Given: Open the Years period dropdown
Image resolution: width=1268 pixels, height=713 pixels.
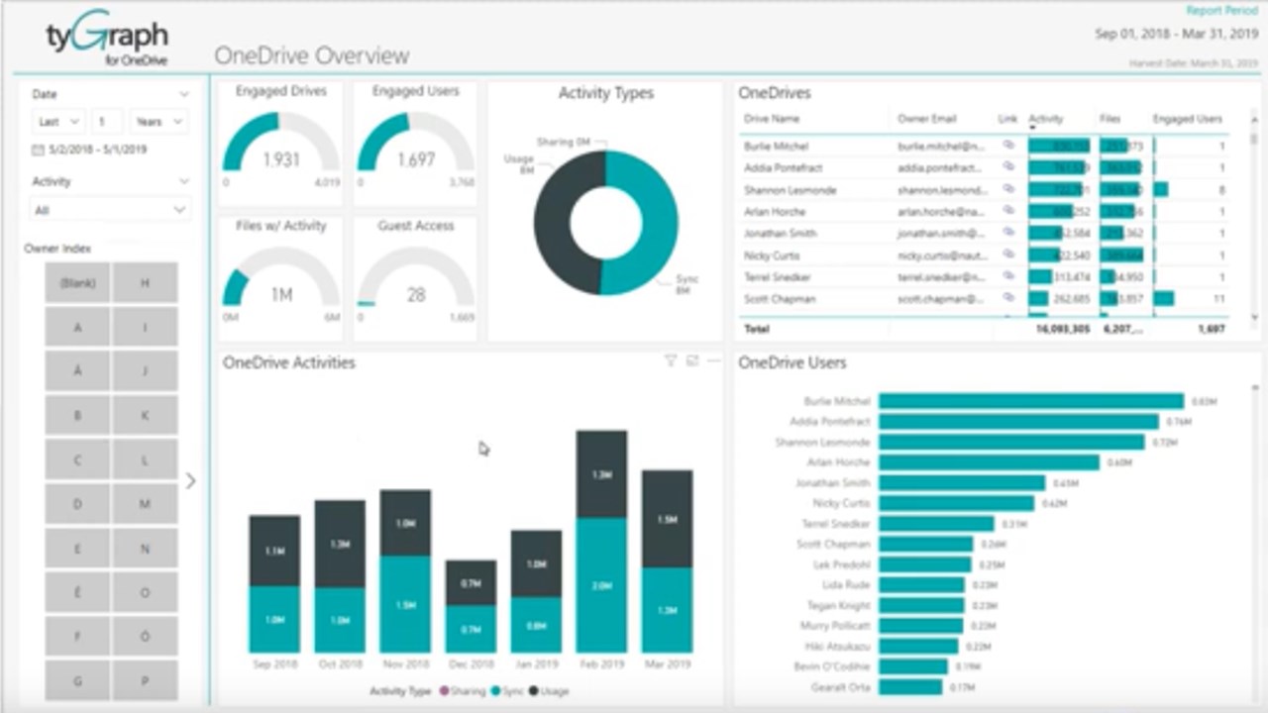Looking at the screenshot, I should [158, 122].
